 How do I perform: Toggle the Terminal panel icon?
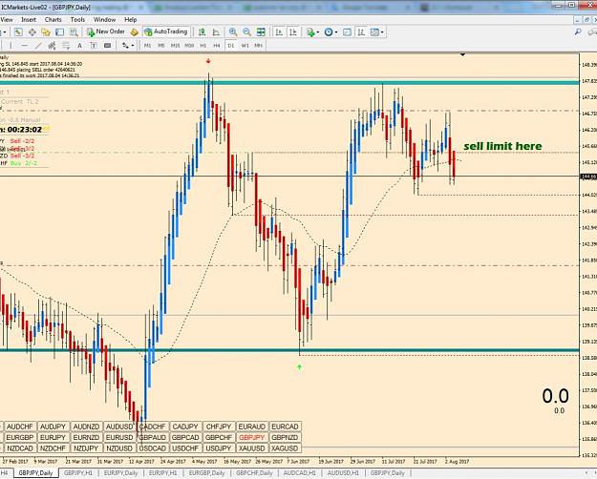(60, 32)
